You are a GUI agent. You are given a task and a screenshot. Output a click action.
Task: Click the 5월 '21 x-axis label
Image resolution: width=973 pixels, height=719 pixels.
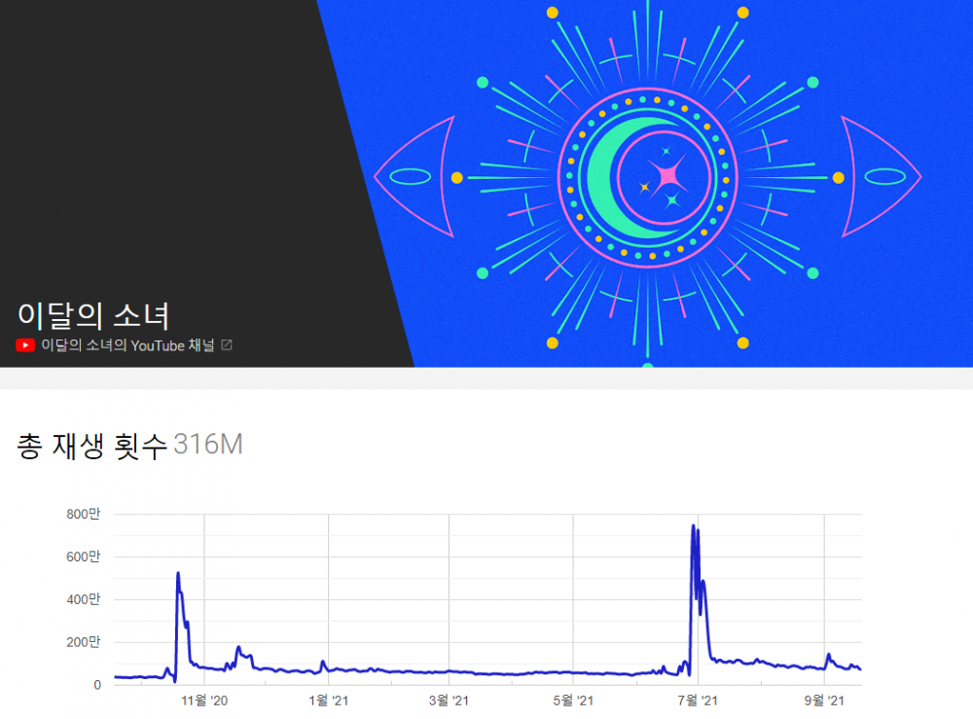(573, 701)
